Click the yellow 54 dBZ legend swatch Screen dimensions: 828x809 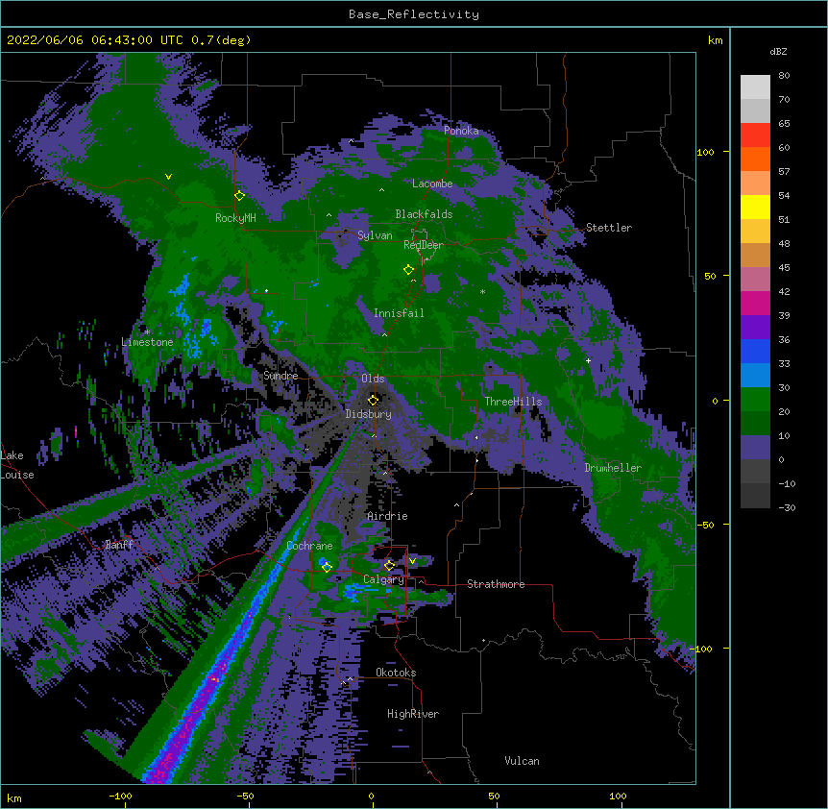tap(755, 207)
